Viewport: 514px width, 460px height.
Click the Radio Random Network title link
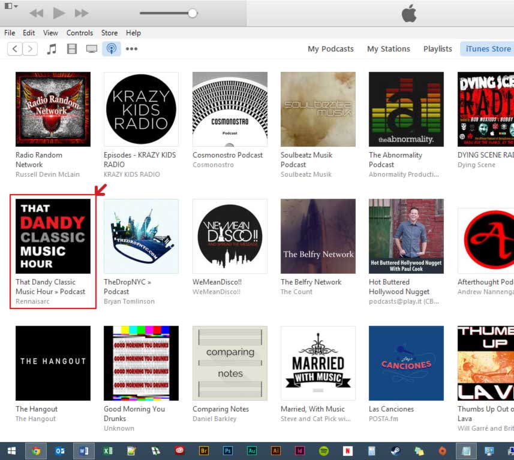[x=39, y=160]
